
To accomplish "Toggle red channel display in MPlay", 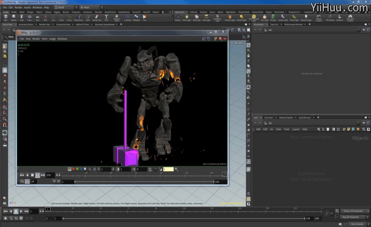I will click(x=73, y=169).
